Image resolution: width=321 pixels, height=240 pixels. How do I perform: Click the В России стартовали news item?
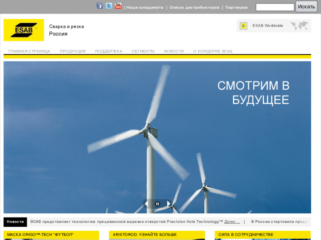[280, 222]
